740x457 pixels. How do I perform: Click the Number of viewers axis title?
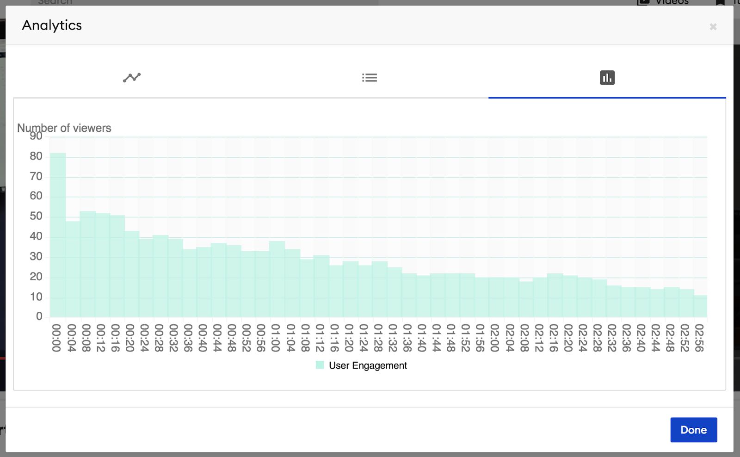point(64,128)
